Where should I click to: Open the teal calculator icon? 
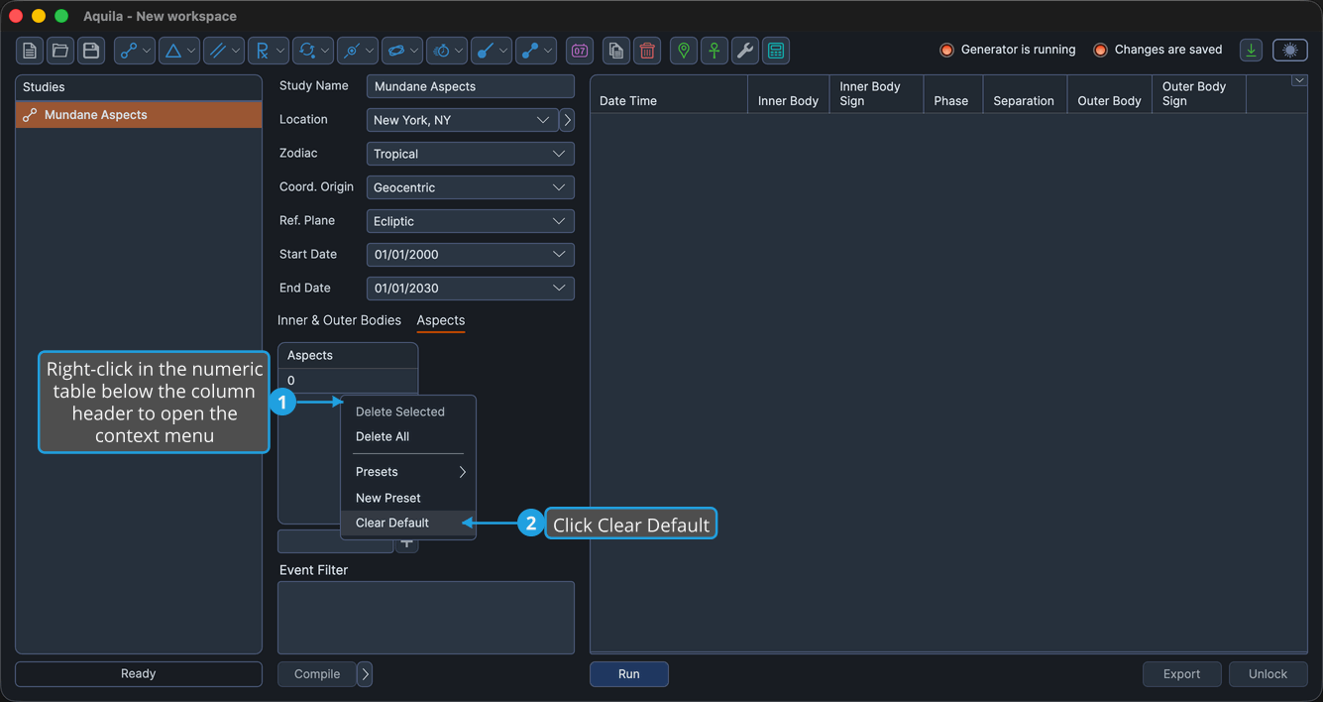coord(776,51)
